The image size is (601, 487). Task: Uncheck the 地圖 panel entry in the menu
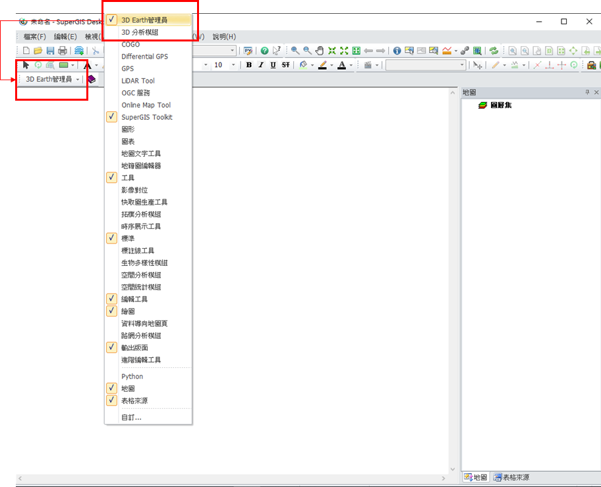(x=148, y=388)
